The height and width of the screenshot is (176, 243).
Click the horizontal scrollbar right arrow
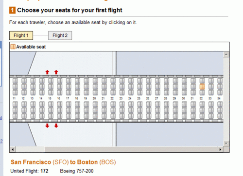pyautogui.click(x=220, y=149)
